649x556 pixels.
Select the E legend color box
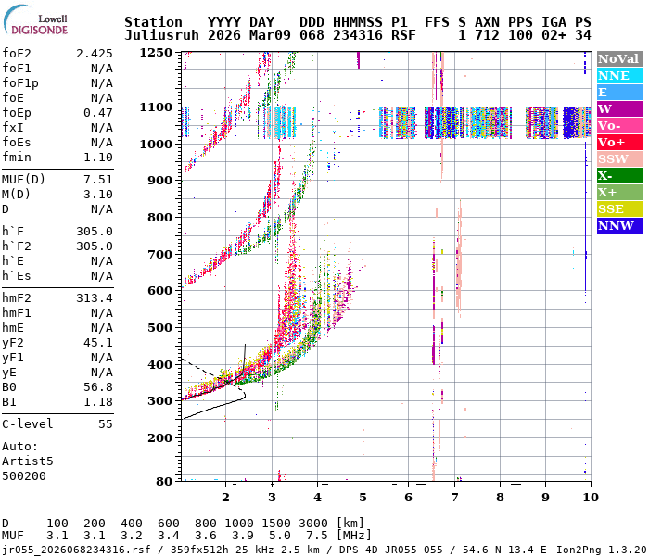(x=618, y=92)
